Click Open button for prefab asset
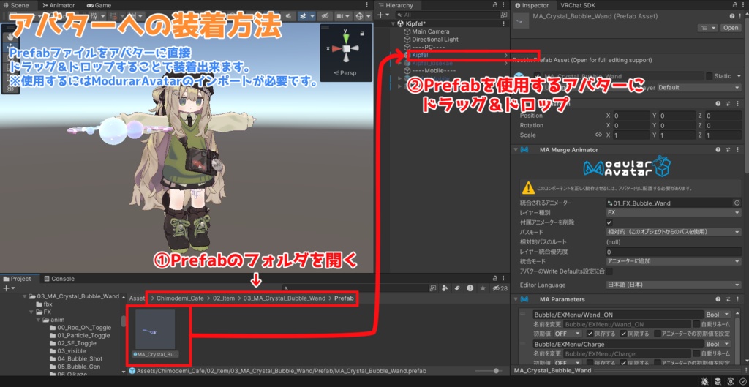 click(x=731, y=28)
